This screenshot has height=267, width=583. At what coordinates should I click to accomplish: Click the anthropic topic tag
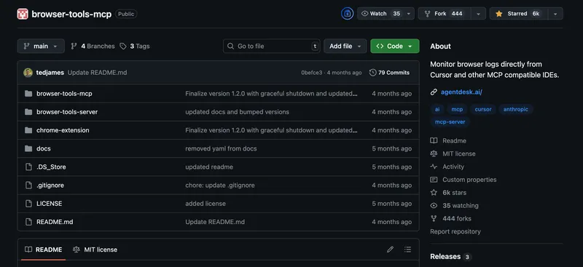(516, 109)
